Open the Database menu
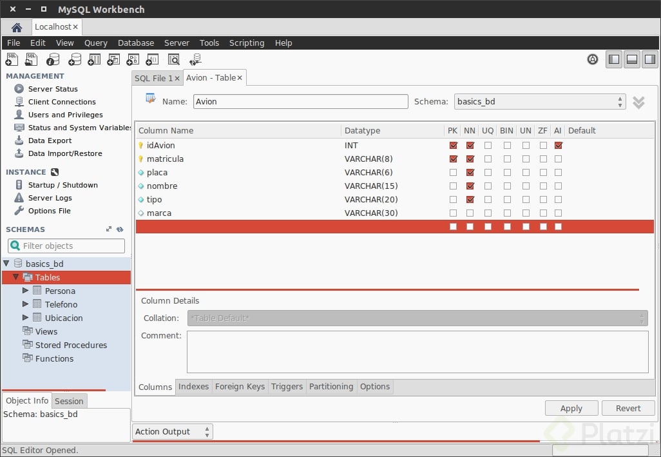Viewport: 661px width, 457px height. pyautogui.click(x=136, y=43)
